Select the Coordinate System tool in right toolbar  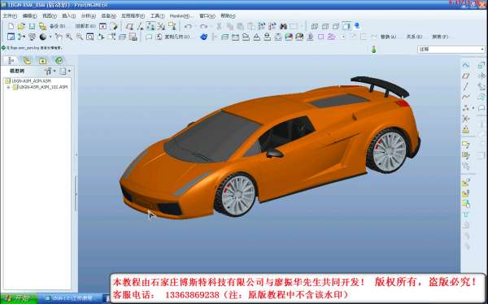coord(465,119)
